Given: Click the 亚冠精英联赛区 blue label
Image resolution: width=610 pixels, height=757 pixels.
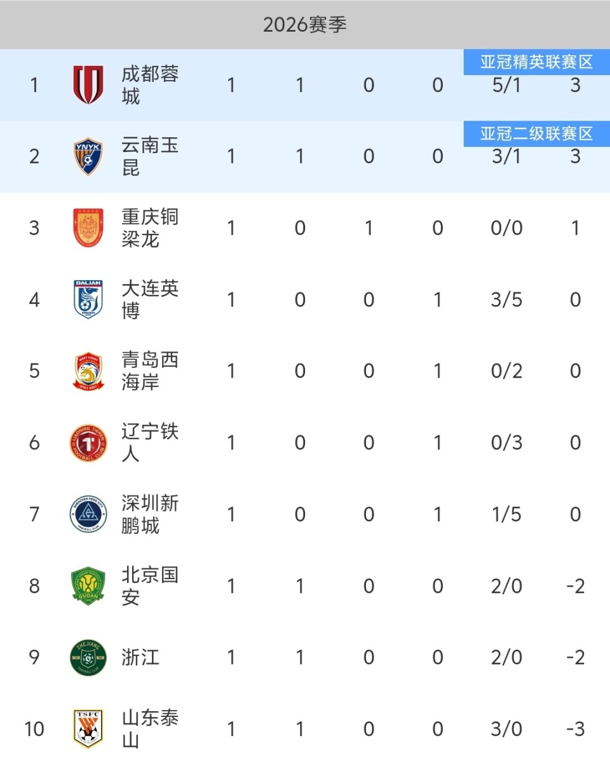Looking at the screenshot, I should click(x=536, y=62).
